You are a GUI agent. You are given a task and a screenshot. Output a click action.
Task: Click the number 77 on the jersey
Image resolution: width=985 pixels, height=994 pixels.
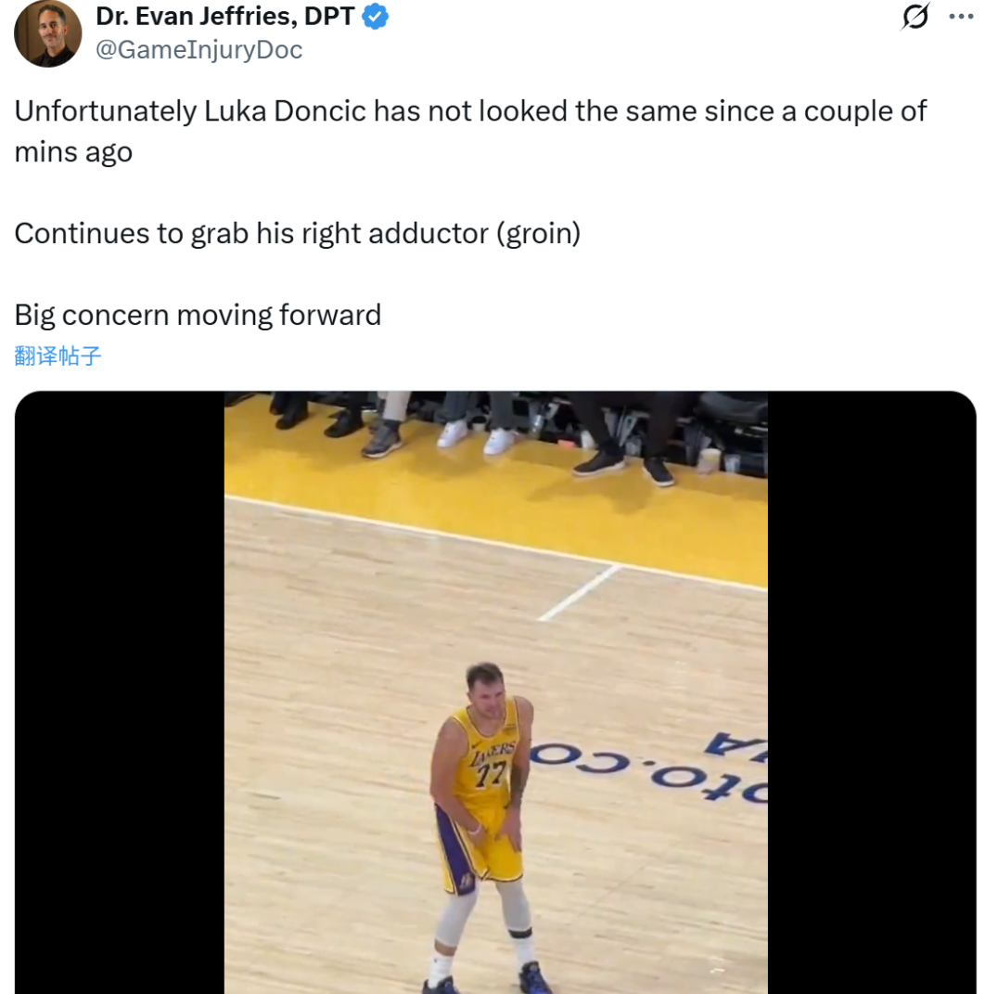click(x=488, y=773)
